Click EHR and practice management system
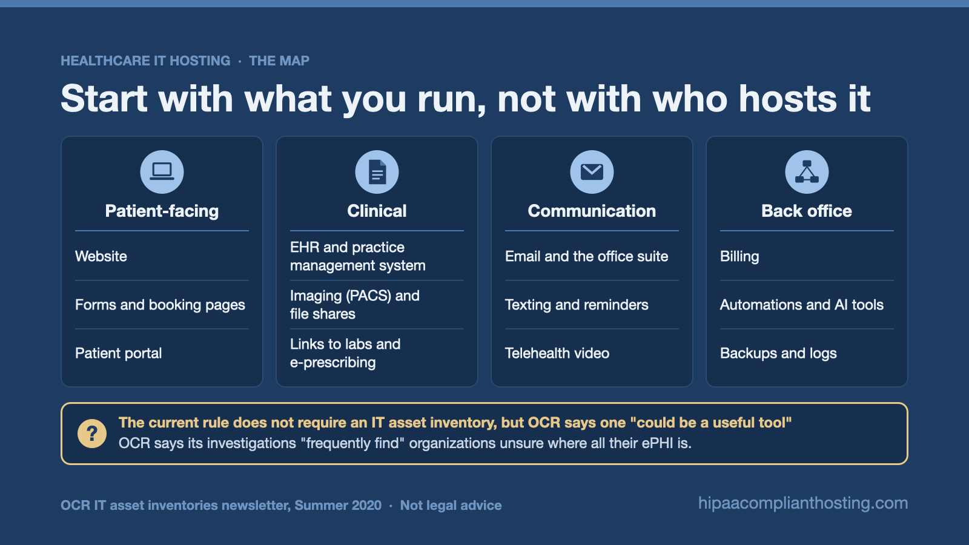 (x=358, y=256)
